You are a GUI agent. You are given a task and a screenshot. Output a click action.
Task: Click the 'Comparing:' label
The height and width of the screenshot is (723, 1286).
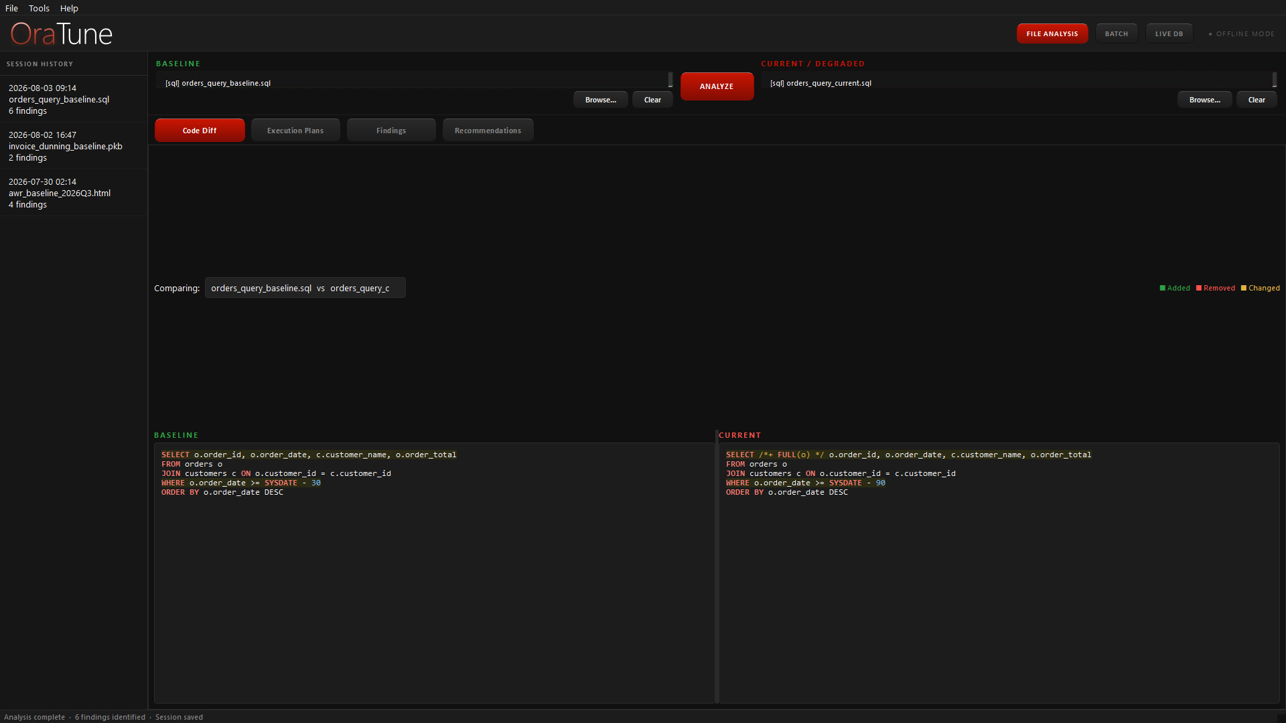[177, 288]
